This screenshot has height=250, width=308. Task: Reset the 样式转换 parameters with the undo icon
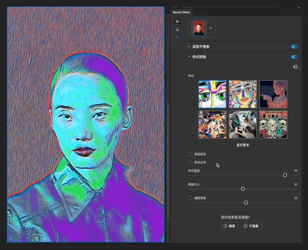click(295, 67)
